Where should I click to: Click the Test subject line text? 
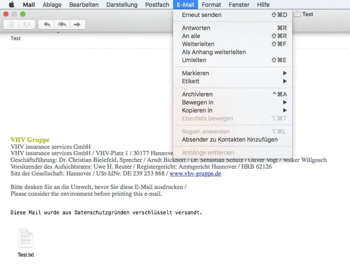click(x=16, y=39)
